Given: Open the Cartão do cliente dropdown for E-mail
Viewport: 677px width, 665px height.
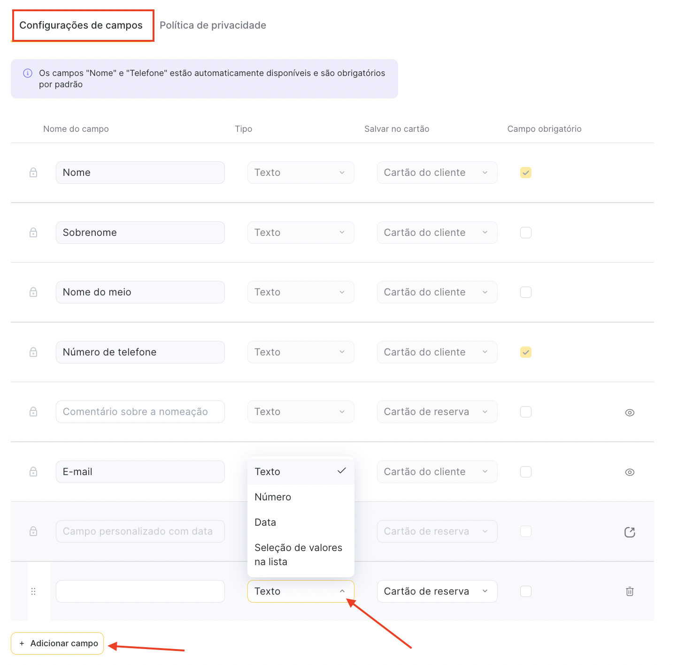Looking at the screenshot, I should pos(437,472).
